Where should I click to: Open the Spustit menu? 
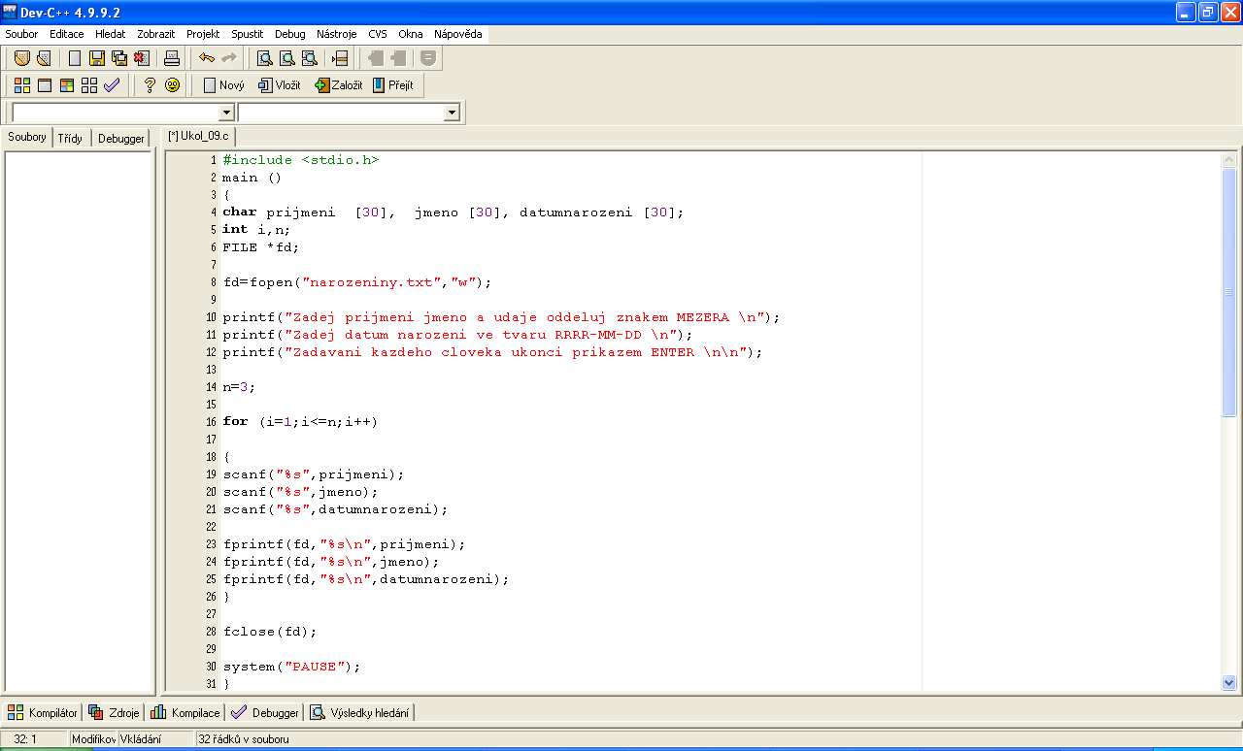tap(247, 34)
